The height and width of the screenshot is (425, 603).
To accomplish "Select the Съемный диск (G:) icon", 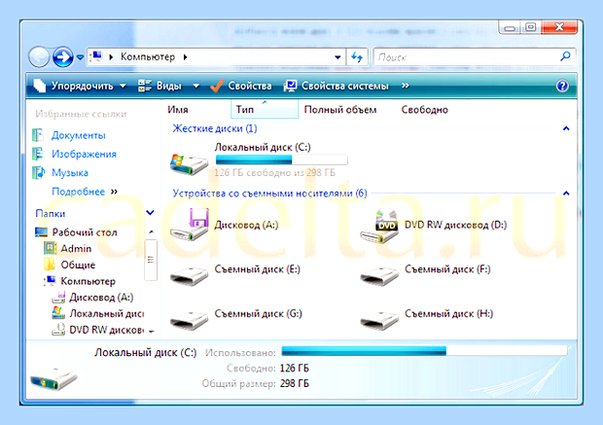I will pos(189,321).
